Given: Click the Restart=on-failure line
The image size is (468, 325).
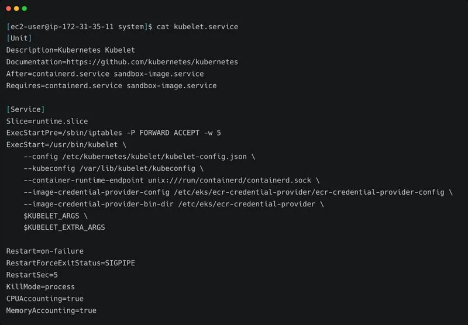Looking at the screenshot, I should click(x=45, y=251).
